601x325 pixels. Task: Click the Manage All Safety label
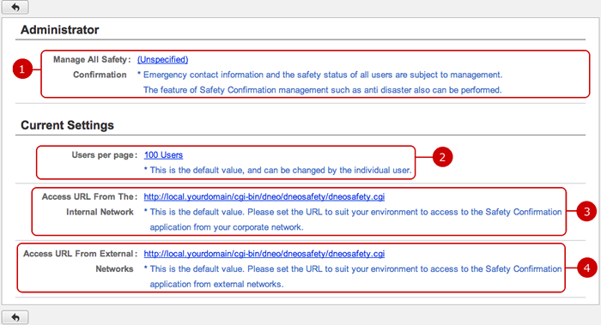click(92, 59)
